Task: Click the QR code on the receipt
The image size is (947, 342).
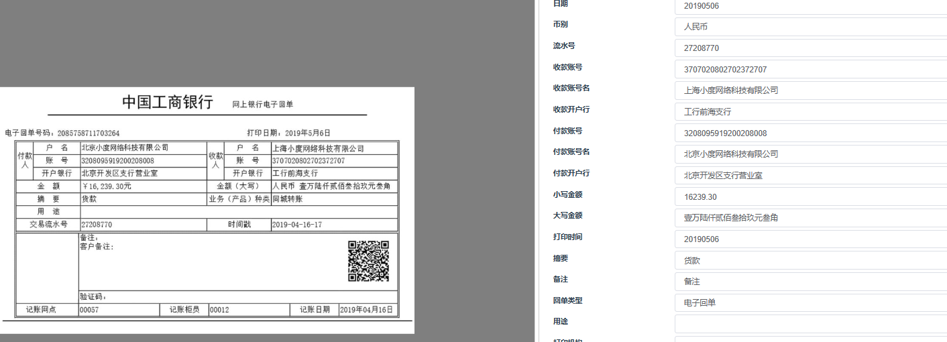Action: pos(368,261)
